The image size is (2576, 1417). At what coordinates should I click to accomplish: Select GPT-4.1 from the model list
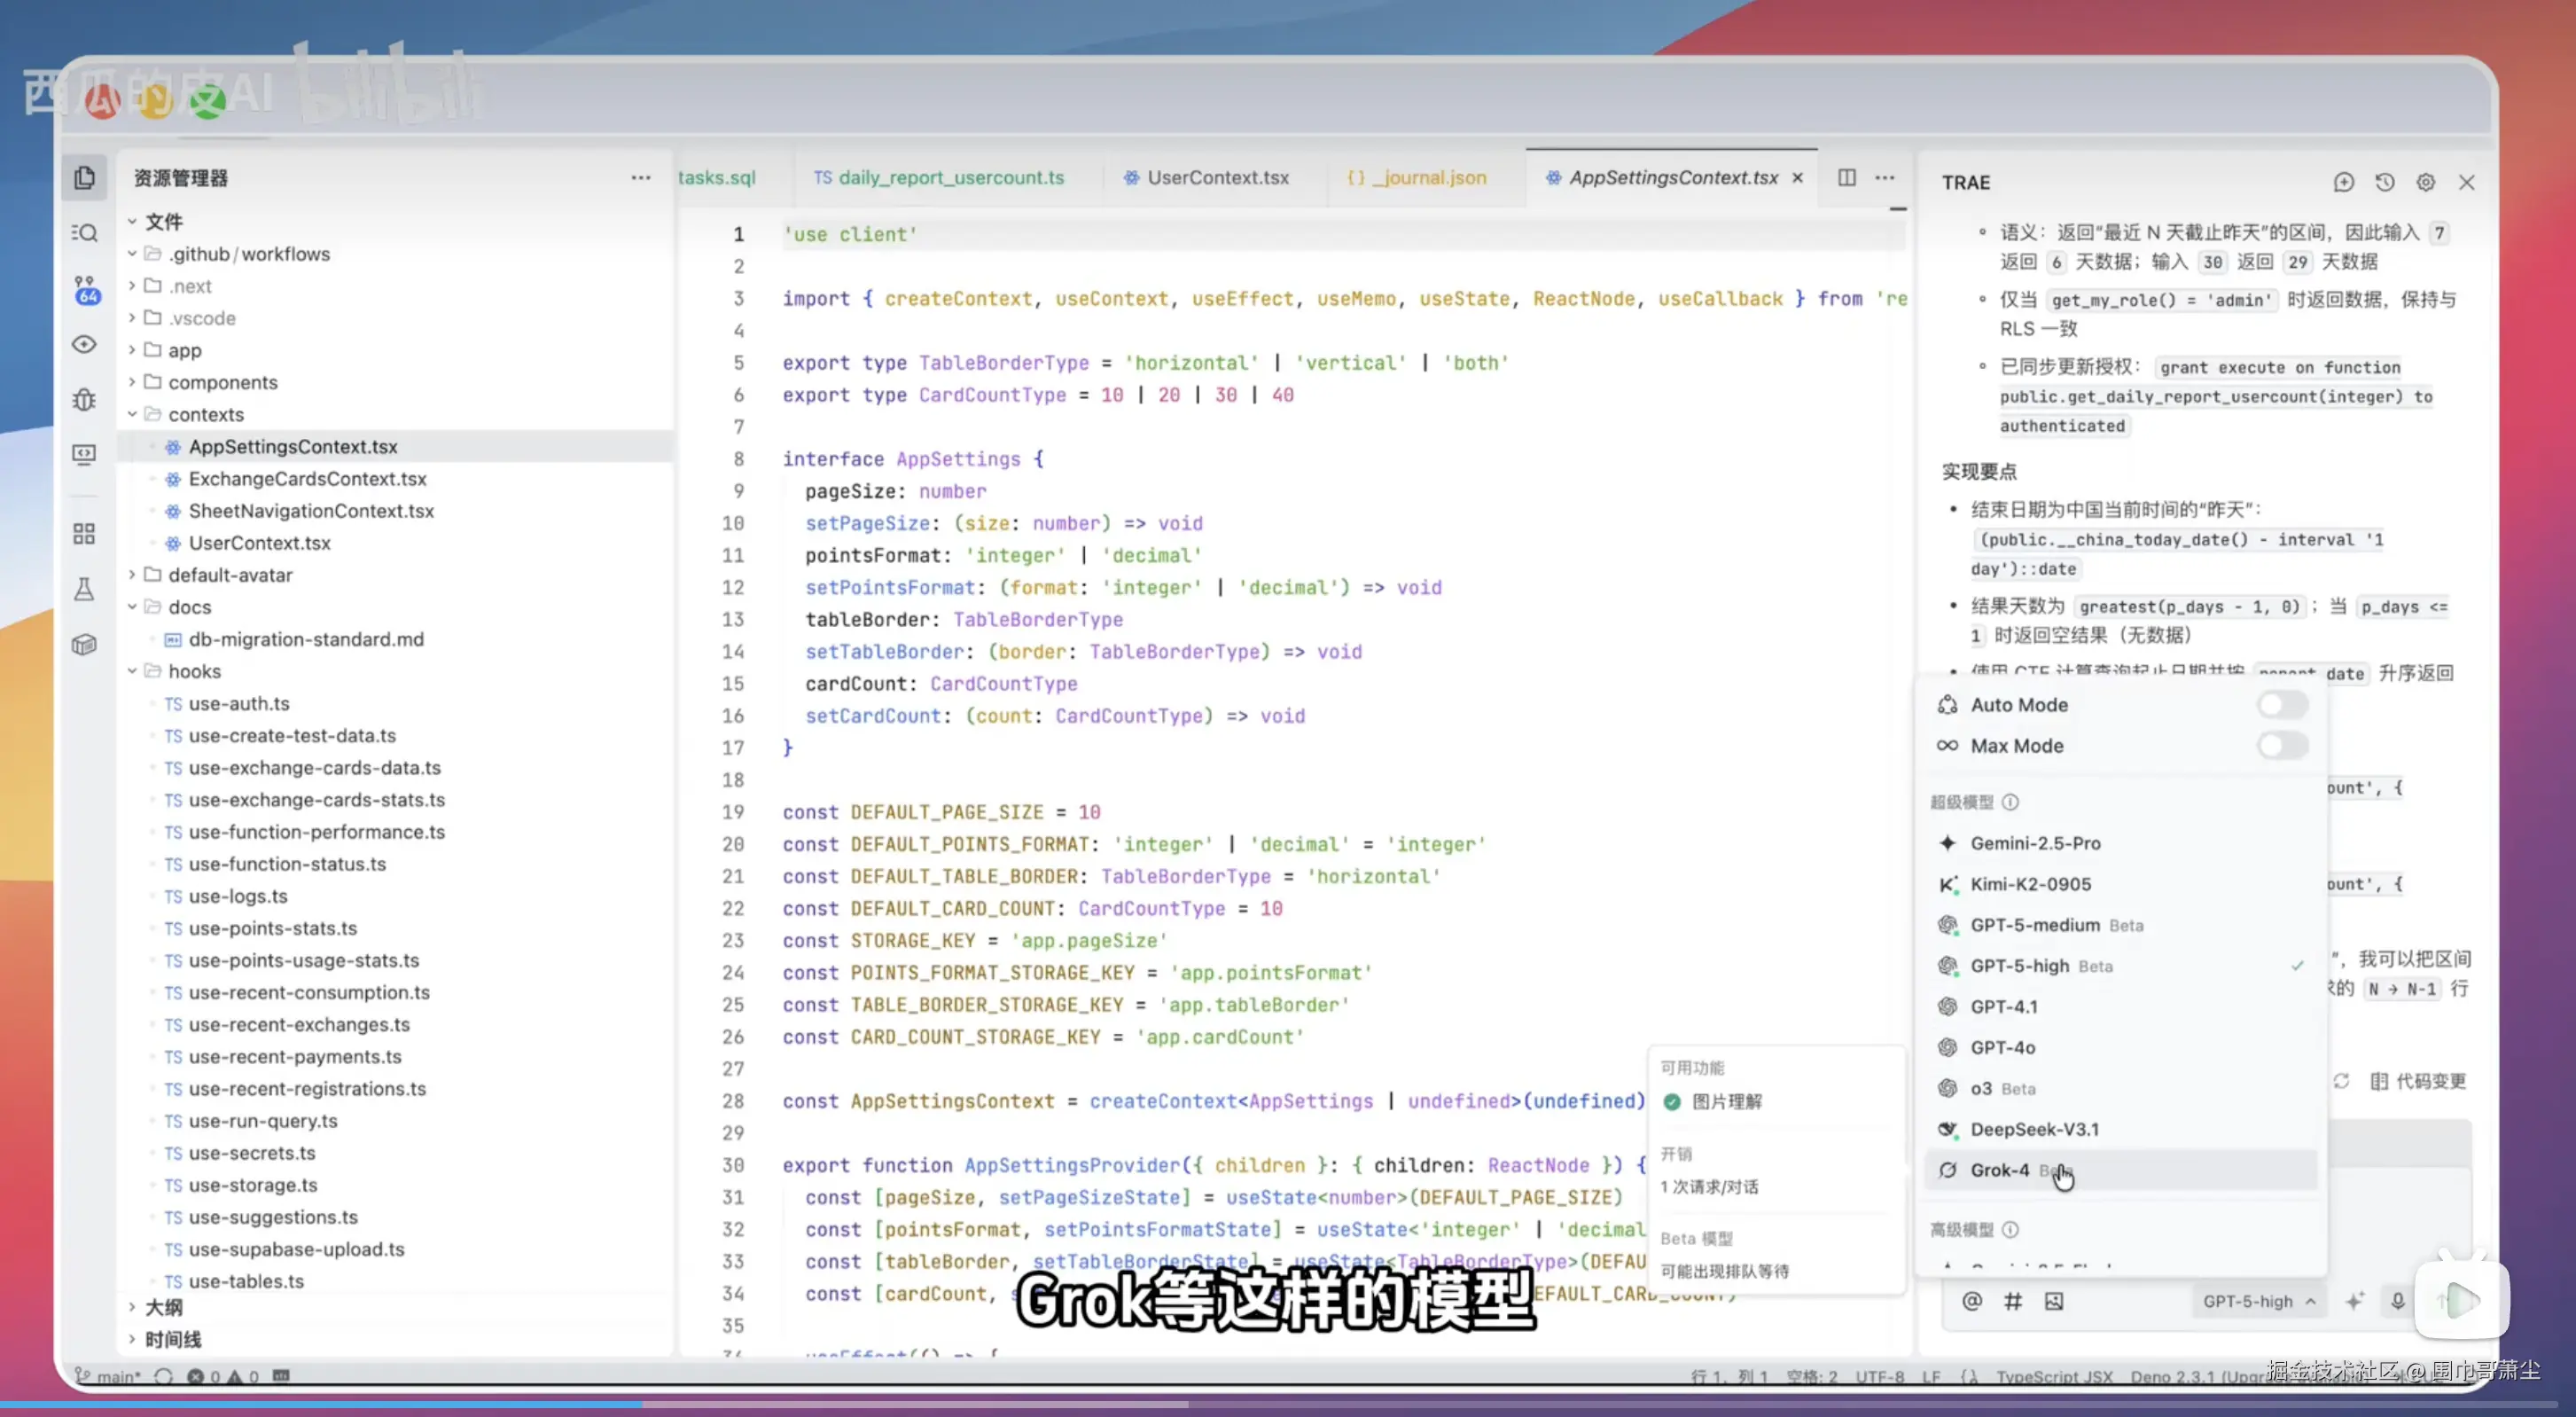point(2121,1007)
